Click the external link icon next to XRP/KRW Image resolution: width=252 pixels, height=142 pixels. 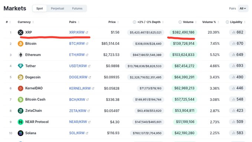[x=87, y=32]
